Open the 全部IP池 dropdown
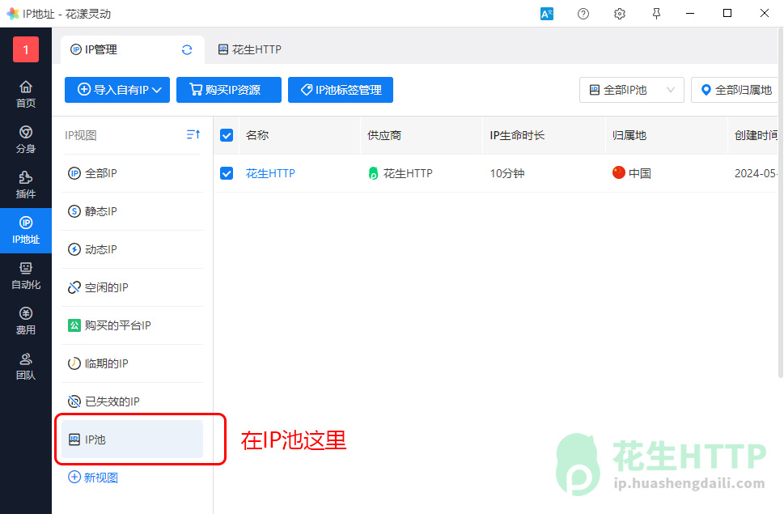 click(x=632, y=90)
